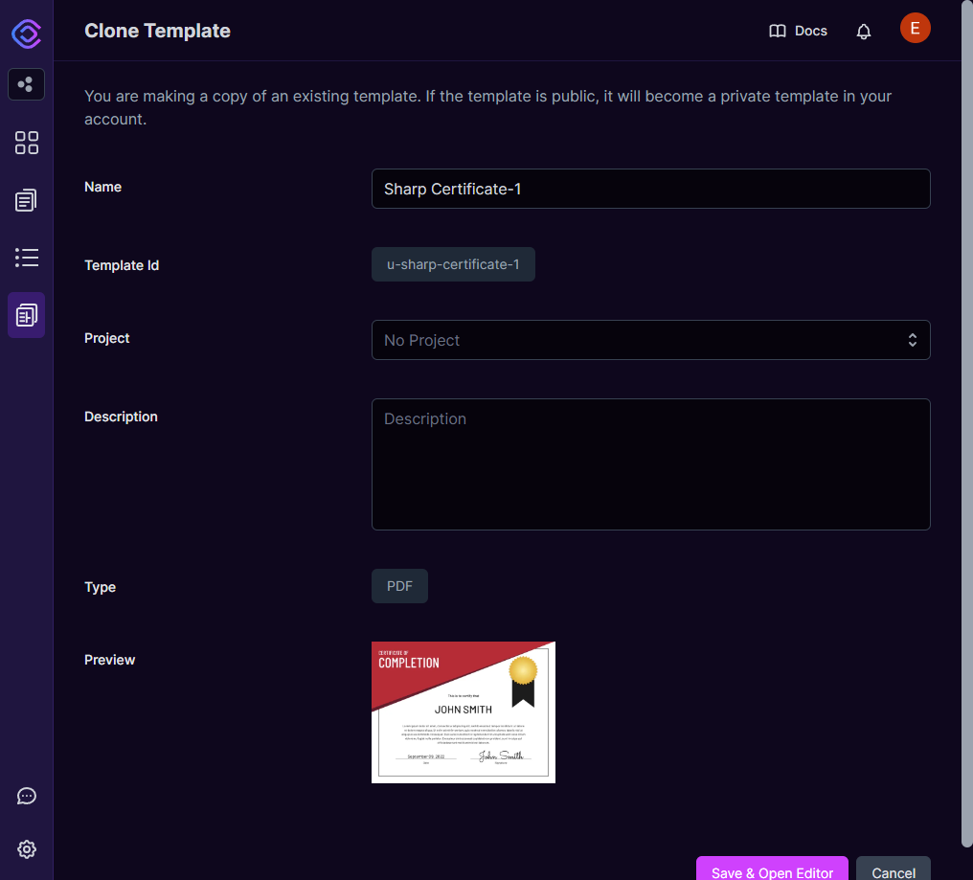
Task: Click Save & Open Editor
Action: (x=772, y=872)
